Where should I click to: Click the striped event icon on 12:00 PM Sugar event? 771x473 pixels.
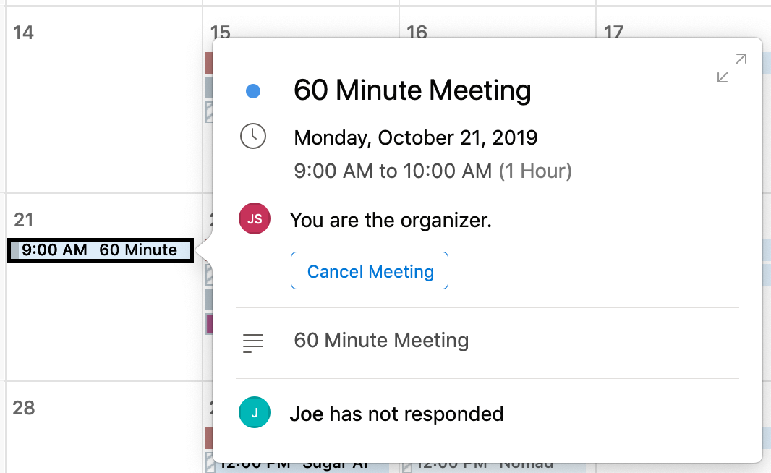point(210,464)
